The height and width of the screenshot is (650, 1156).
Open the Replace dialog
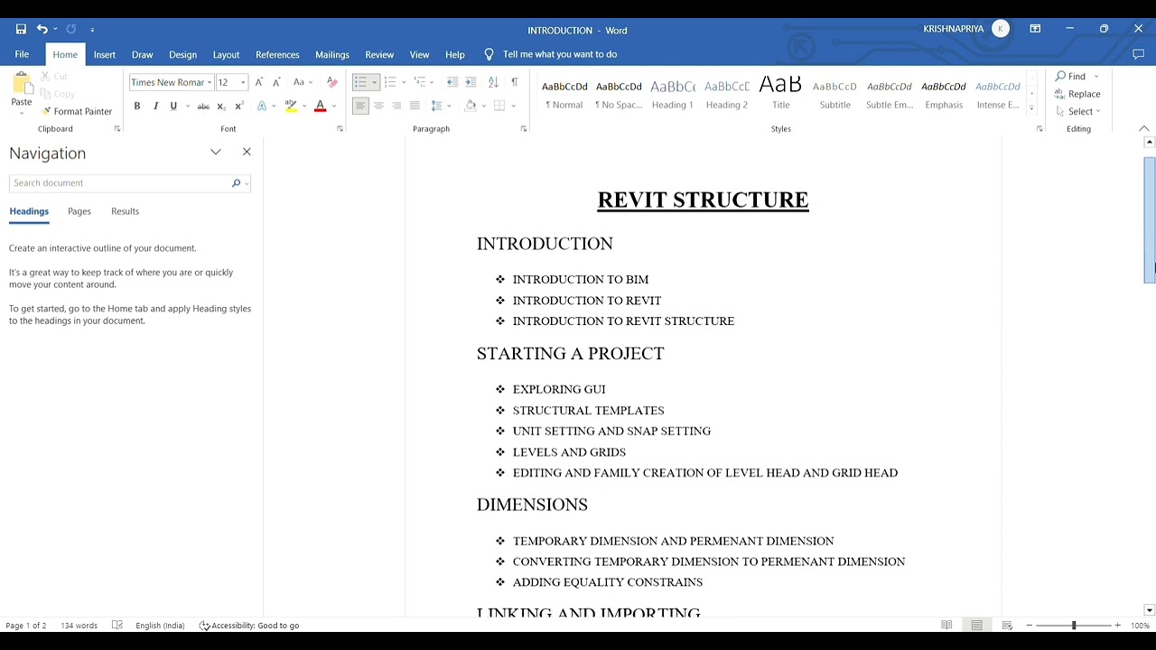coord(1077,94)
